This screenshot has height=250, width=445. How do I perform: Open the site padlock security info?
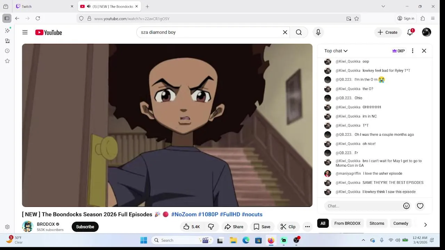coord(89,19)
